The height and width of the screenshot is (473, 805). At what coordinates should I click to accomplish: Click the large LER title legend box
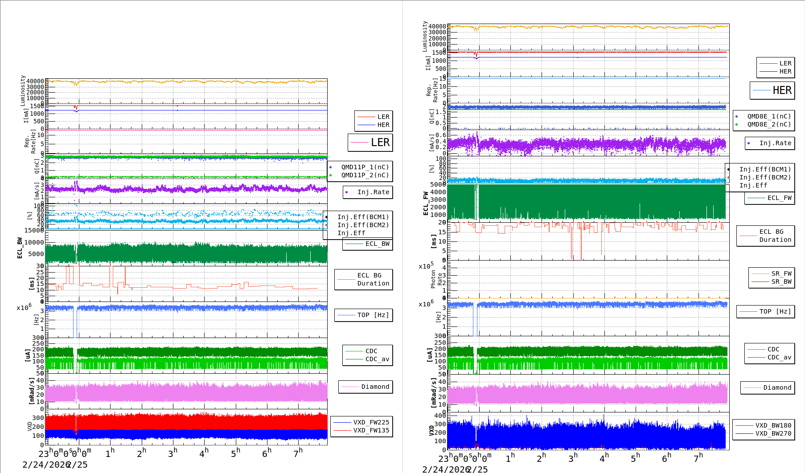(370, 143)
